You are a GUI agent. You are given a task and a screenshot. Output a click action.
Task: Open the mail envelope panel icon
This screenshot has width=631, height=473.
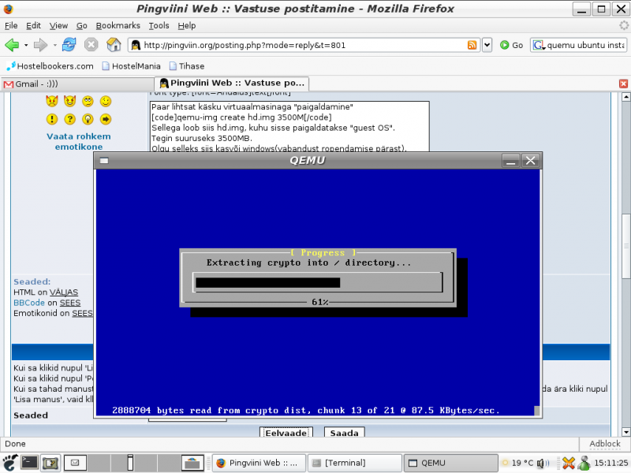click(75, 463)
